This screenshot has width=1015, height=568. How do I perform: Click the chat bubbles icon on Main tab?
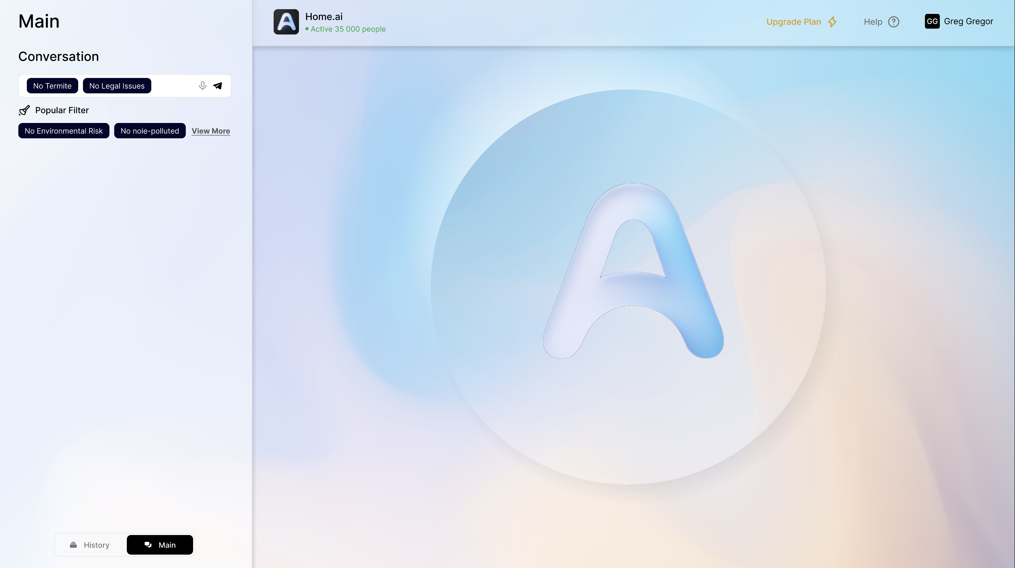coord(148,545)
